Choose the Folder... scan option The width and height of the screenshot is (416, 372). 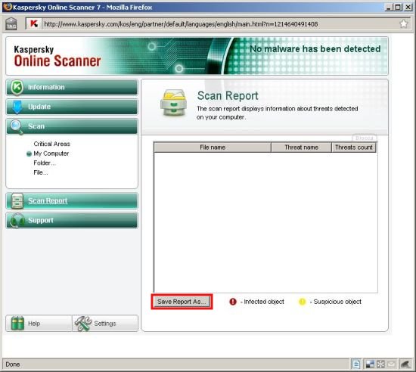tap(45, 163)
